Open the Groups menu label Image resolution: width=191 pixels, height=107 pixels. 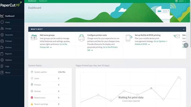[8, 29]
